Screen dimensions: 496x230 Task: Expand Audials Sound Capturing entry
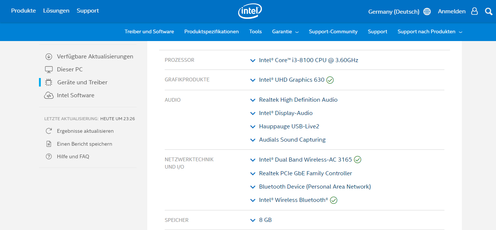[x=253, y=140]
